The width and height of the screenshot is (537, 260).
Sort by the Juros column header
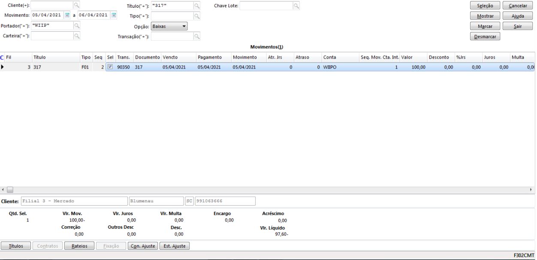coord(496,57)
